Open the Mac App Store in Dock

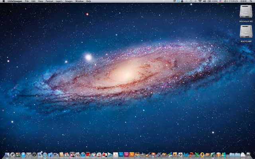(23, 155)
